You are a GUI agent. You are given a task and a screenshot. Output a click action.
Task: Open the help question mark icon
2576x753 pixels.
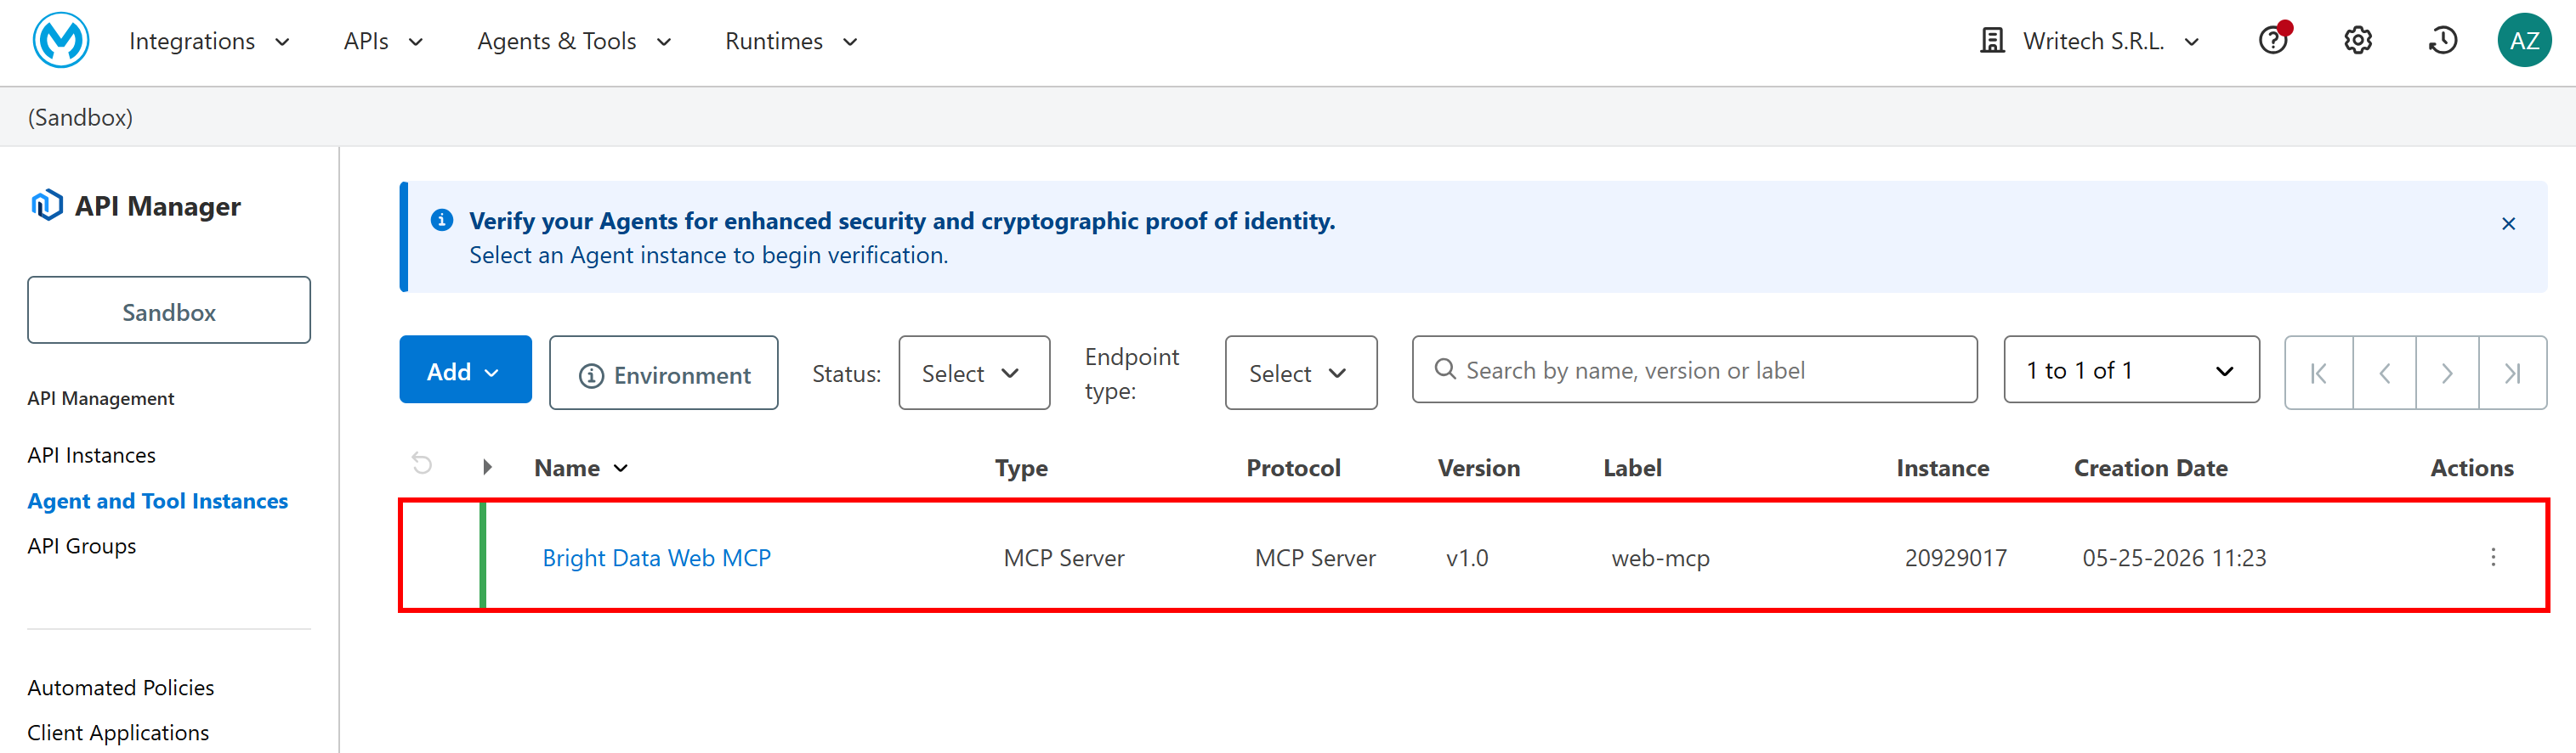(2273, 40)
